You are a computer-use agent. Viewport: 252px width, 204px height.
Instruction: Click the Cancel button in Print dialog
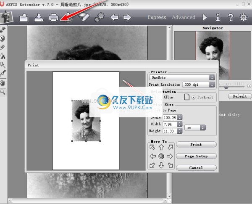click(196, 168)
